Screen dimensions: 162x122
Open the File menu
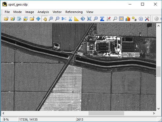coord(7,12)
